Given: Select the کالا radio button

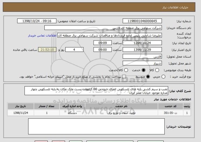Looking at the screenshot, I should tap(157, 70).
